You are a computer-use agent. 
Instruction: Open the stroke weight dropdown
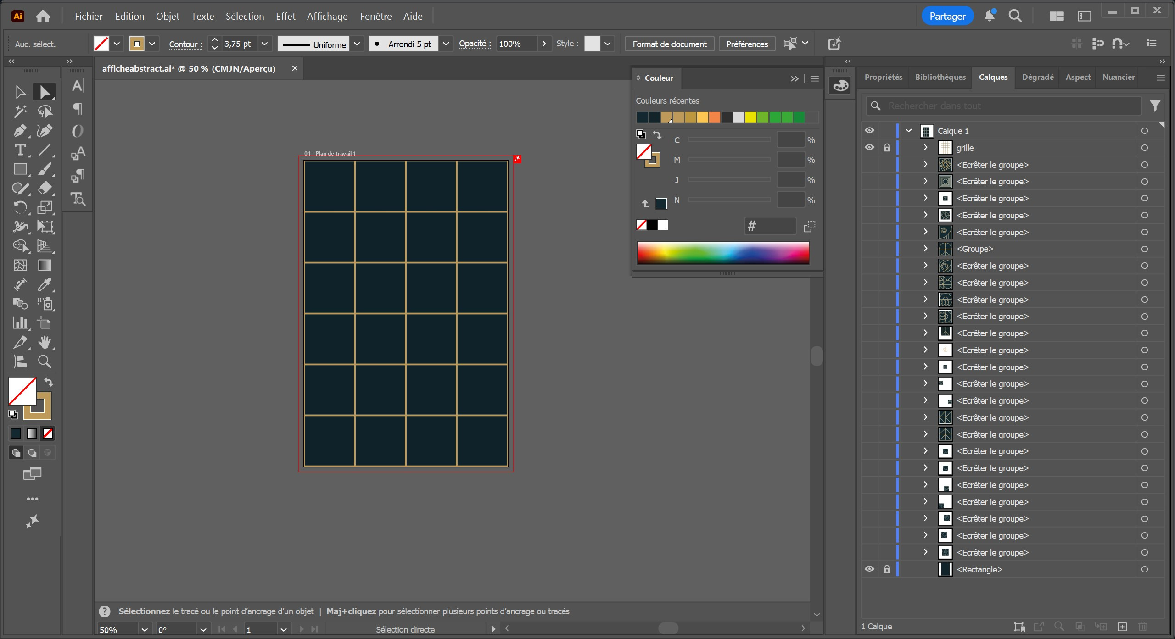click(264, 44)
